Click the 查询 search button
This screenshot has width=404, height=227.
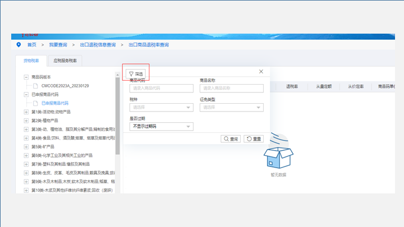[231, 139]
